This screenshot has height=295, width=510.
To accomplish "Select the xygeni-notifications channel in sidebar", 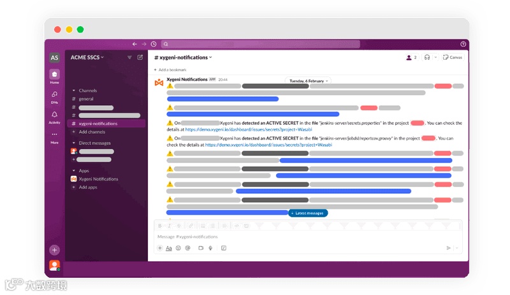I will click(x=106, y=124).
